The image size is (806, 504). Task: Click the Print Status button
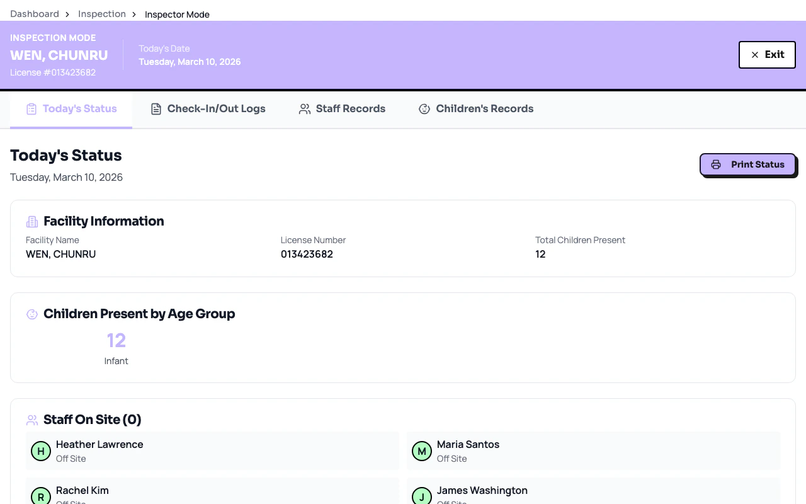click(747, 164)
